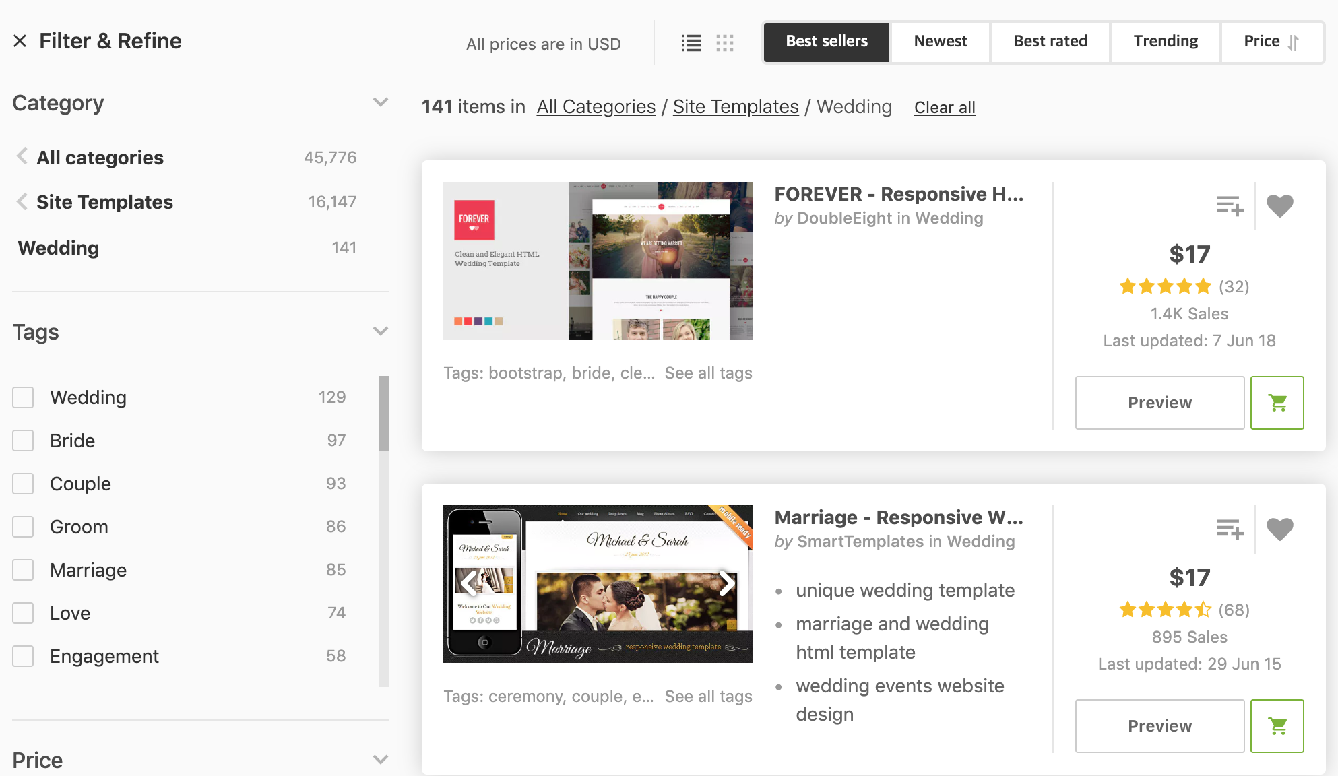The height and width of the screenshot is (776, 1338).
Task: Click the Clear all link
Action: click(944, 108)
